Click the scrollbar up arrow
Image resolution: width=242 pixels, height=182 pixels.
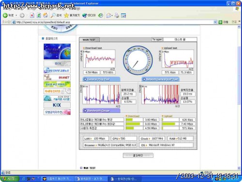(239, 27)
